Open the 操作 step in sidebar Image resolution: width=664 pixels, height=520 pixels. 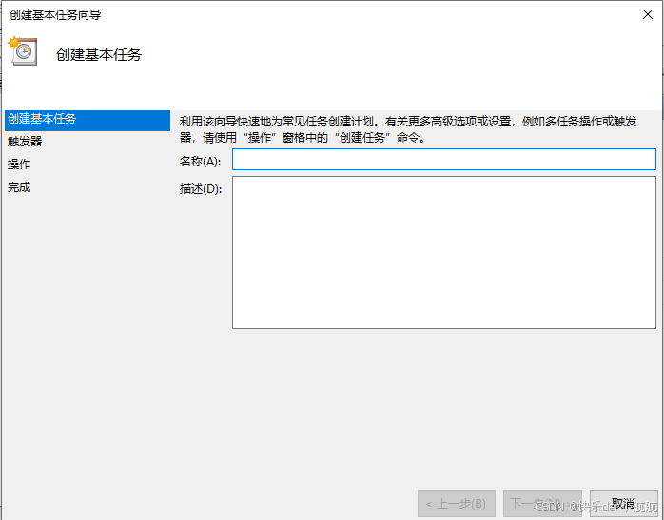(x=19, y=164)
